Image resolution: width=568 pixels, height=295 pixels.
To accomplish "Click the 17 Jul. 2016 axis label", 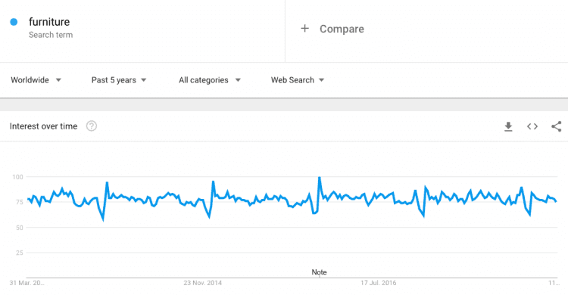I will (x=378, y=283).
